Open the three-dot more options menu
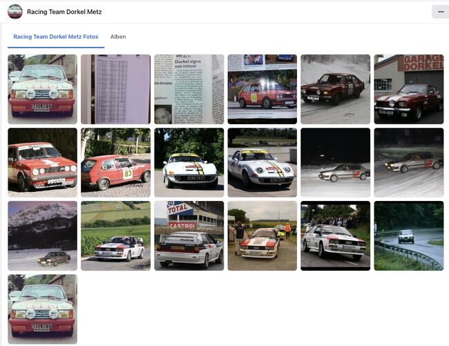This screenshot has width=449, height=346. coord(439,12)
